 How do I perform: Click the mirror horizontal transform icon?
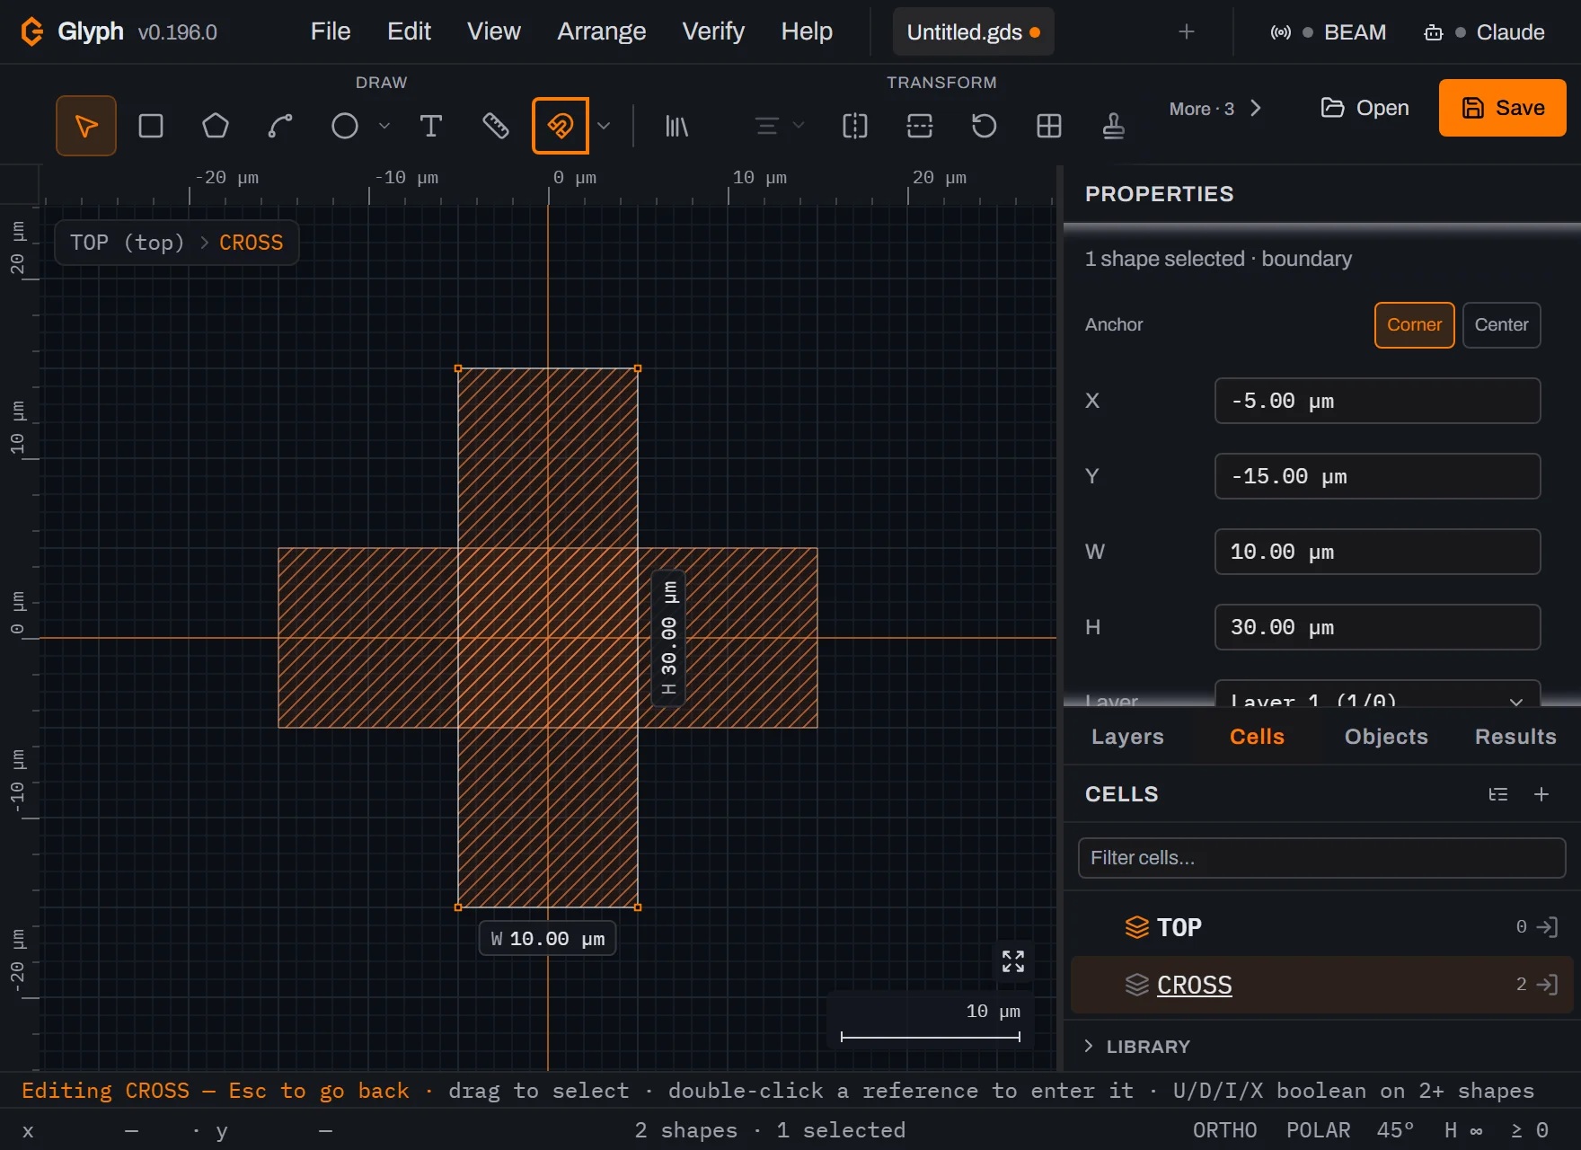tap(855, 126)
